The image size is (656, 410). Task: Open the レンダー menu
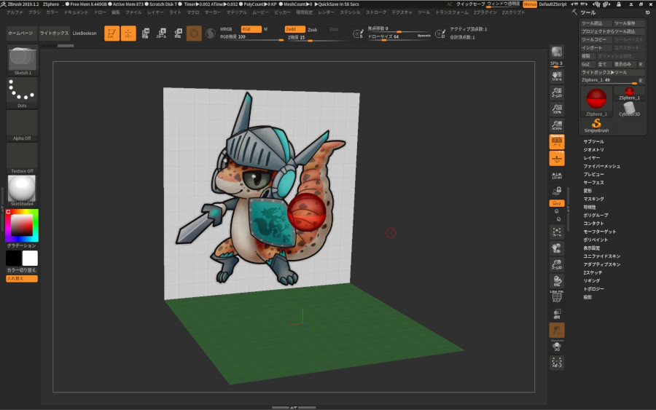[x=326, y=12]
